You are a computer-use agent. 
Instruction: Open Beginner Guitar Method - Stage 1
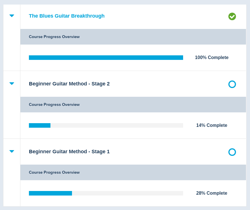click(69, 152)
